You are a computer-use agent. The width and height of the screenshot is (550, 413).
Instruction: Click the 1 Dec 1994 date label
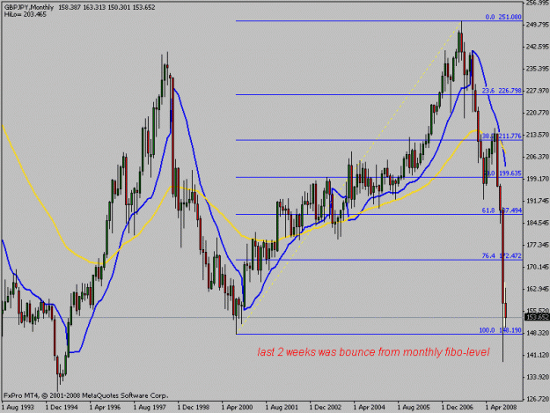point(62,408)
